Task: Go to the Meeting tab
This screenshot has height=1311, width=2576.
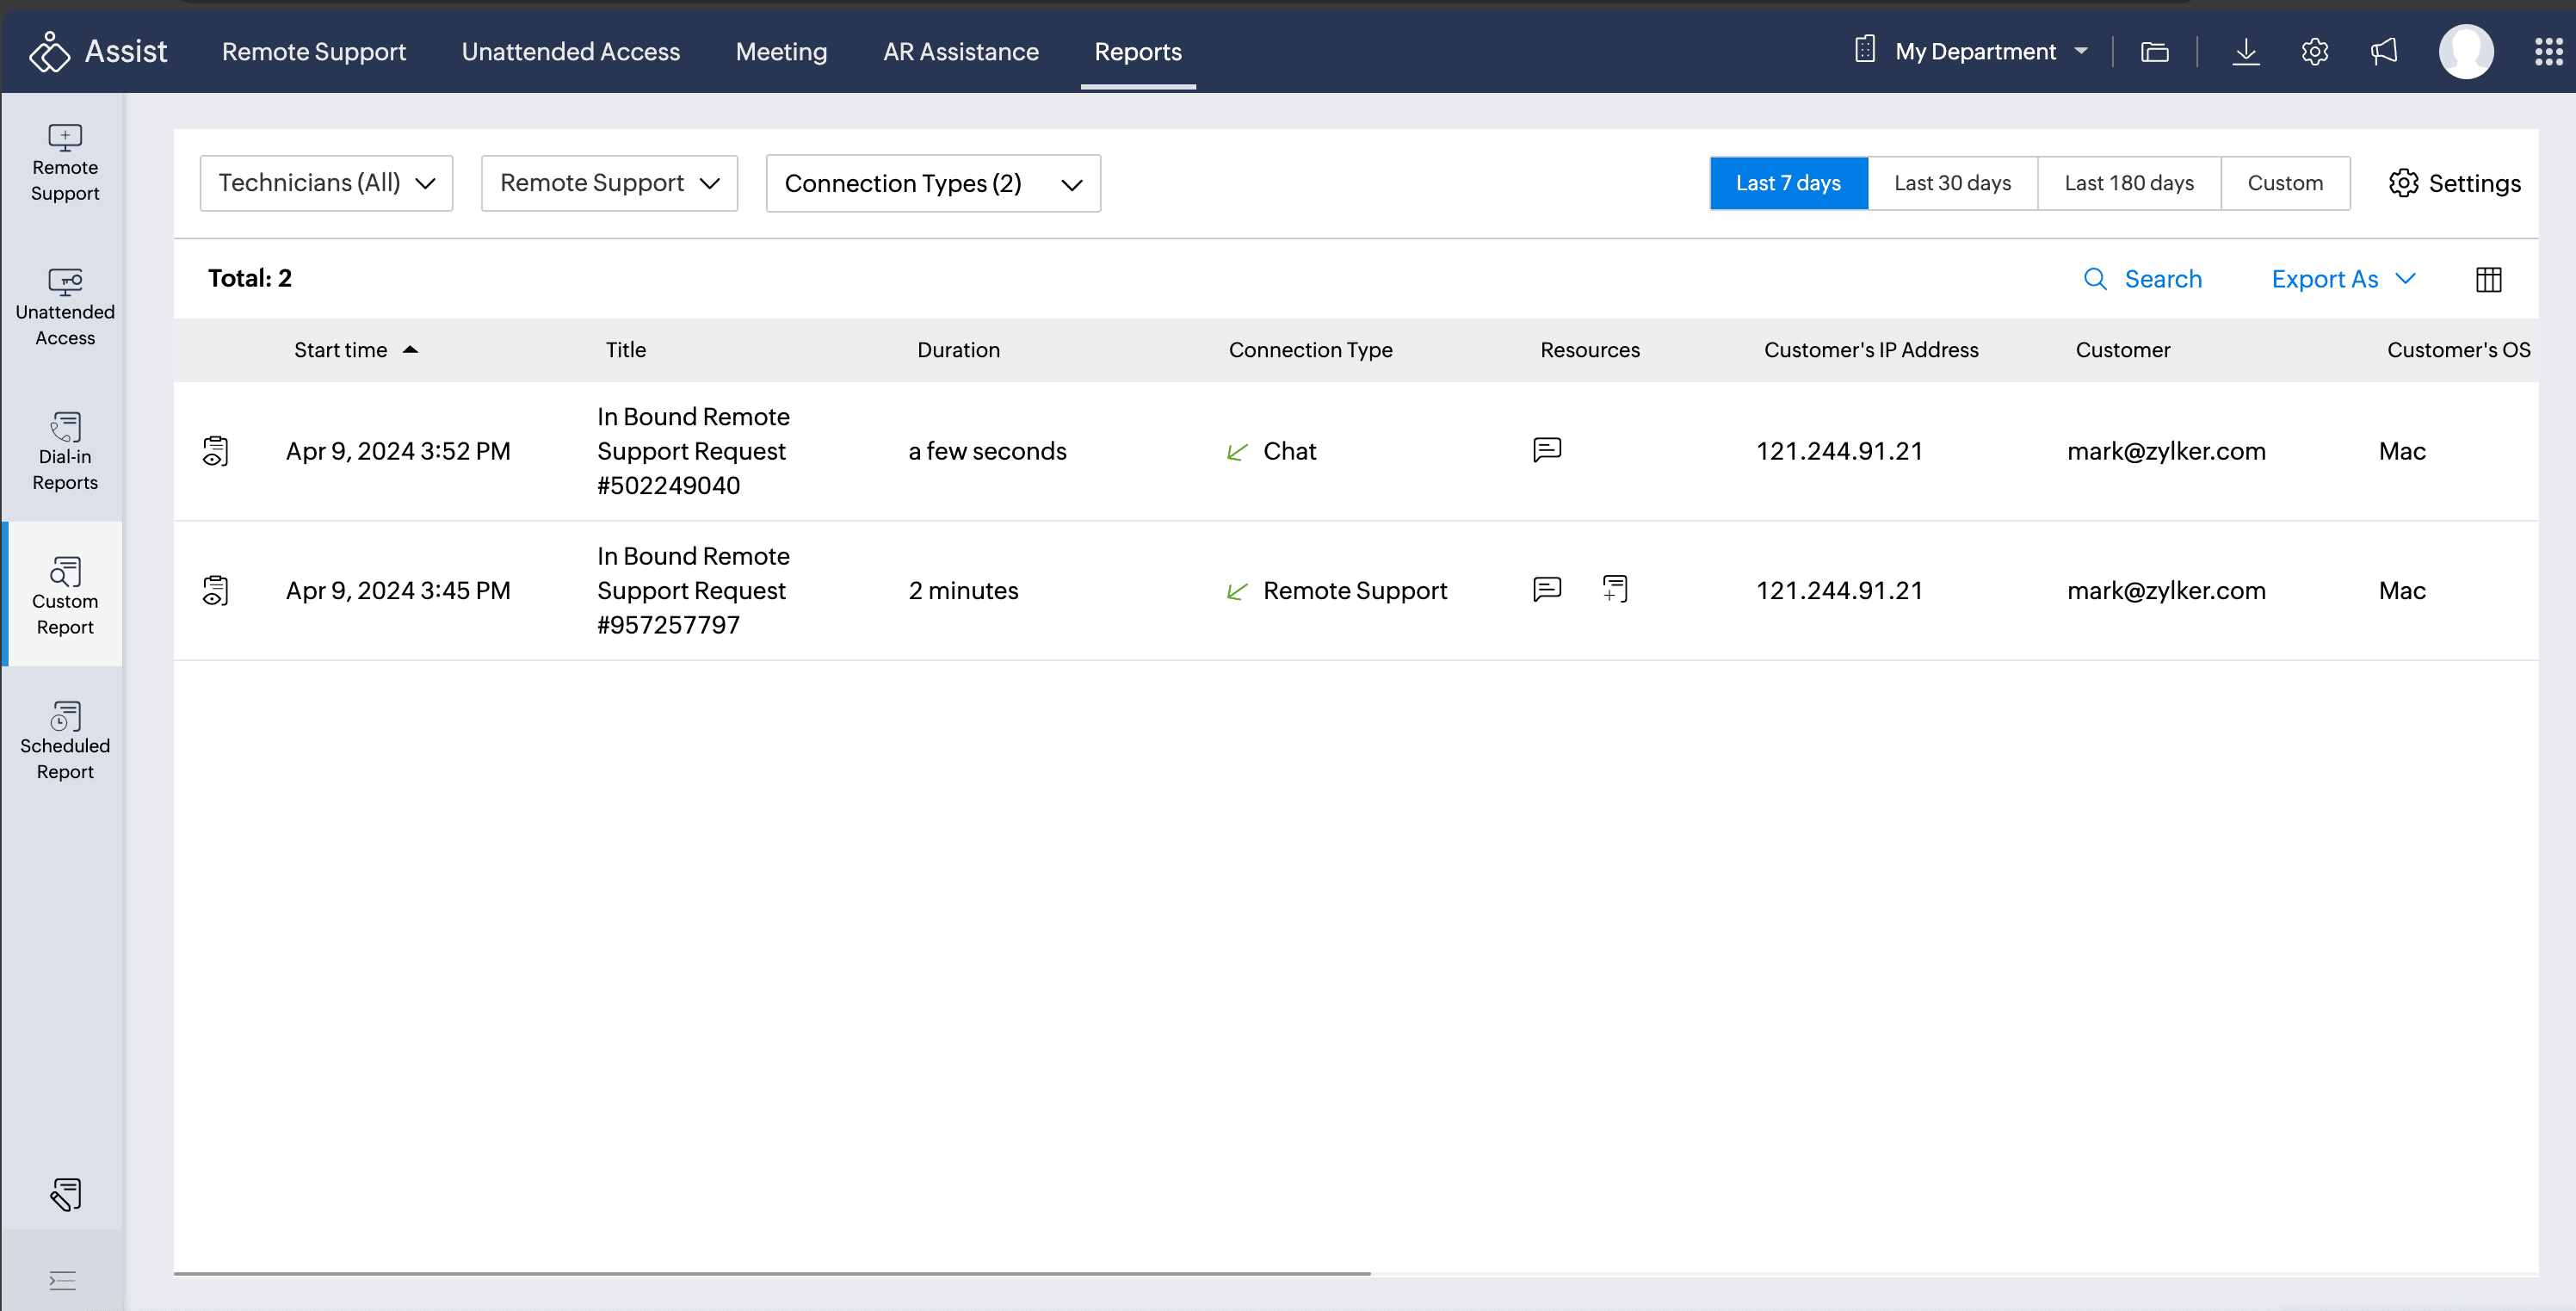Action: click(781, 51)
